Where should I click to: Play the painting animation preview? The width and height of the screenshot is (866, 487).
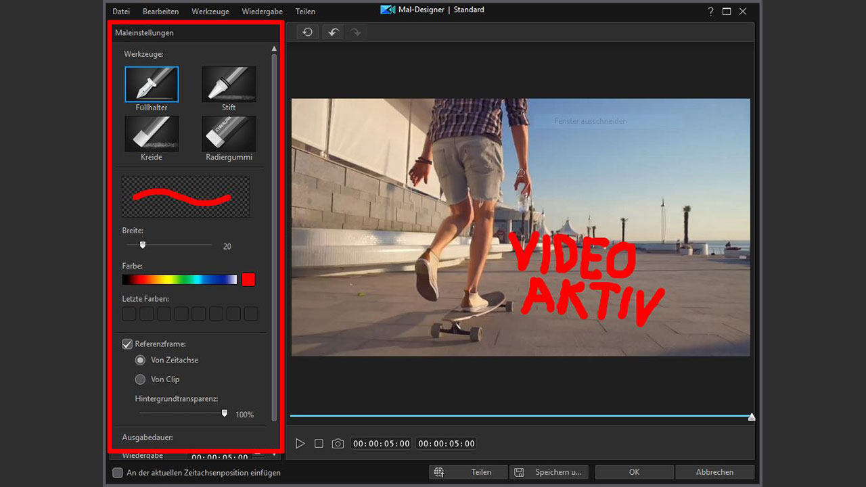pyautogui.click(x=300, y=444)
